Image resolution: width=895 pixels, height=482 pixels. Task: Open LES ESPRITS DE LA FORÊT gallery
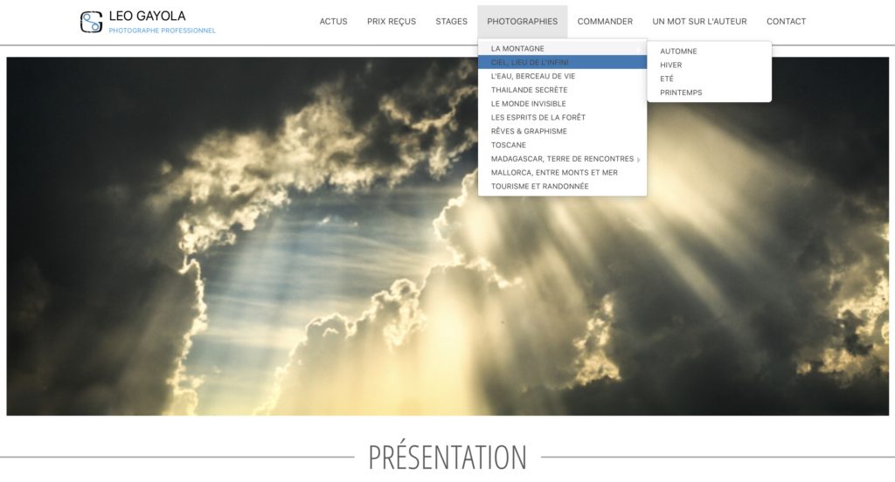pos(562,117)
